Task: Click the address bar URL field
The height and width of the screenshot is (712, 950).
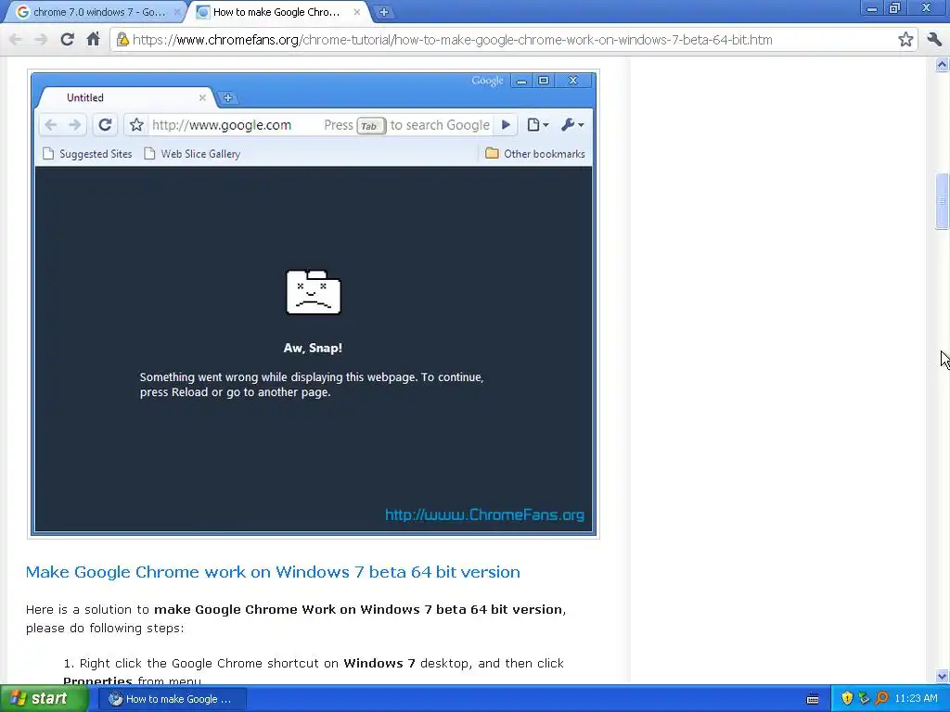Action: click(512, 40)
